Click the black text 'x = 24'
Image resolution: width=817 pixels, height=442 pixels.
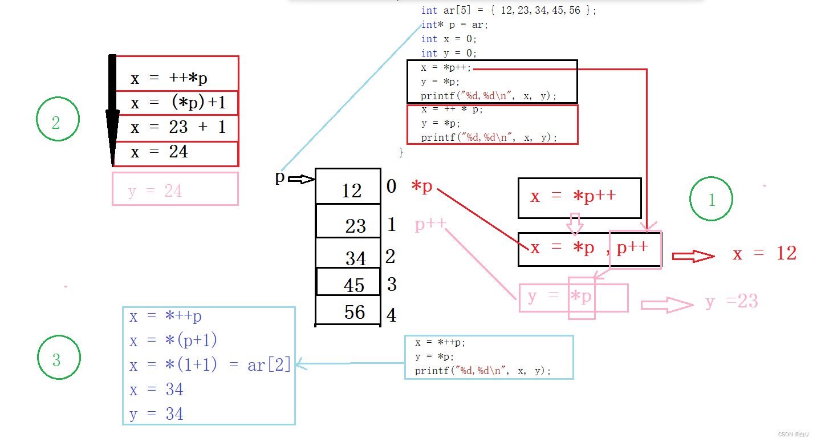coord(159,152)
